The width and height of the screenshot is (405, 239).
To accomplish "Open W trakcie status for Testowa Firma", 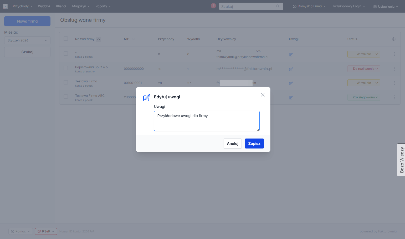I will (x=364, y=83).
